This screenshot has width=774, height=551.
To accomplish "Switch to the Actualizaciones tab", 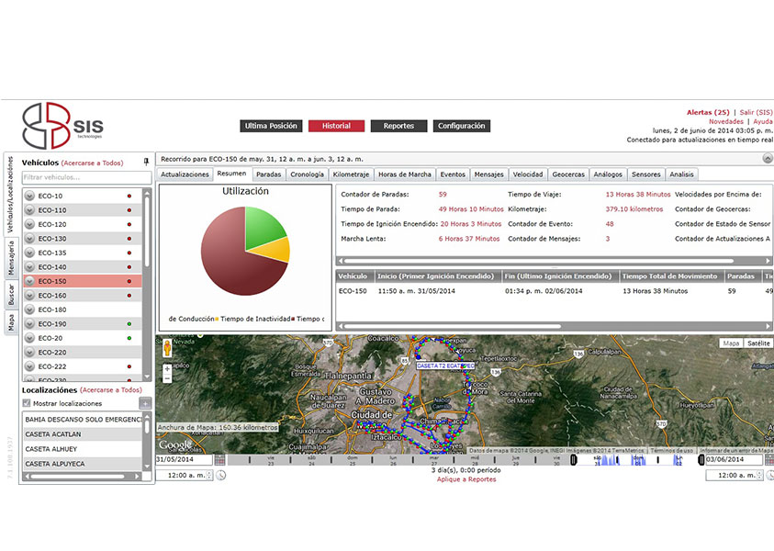I will tap(185, 174).
